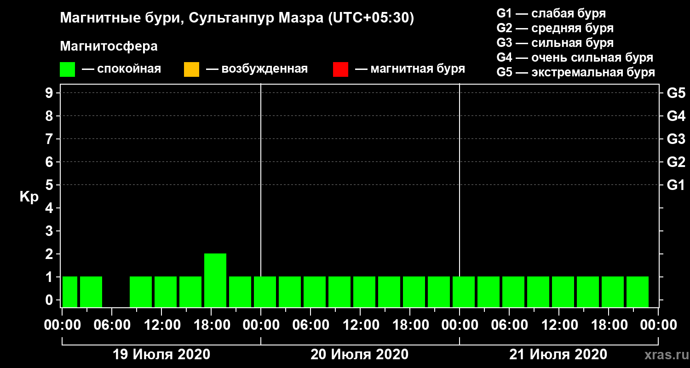
Task: Click the 'G2' right-axis tick label
Action: point(676,162)
